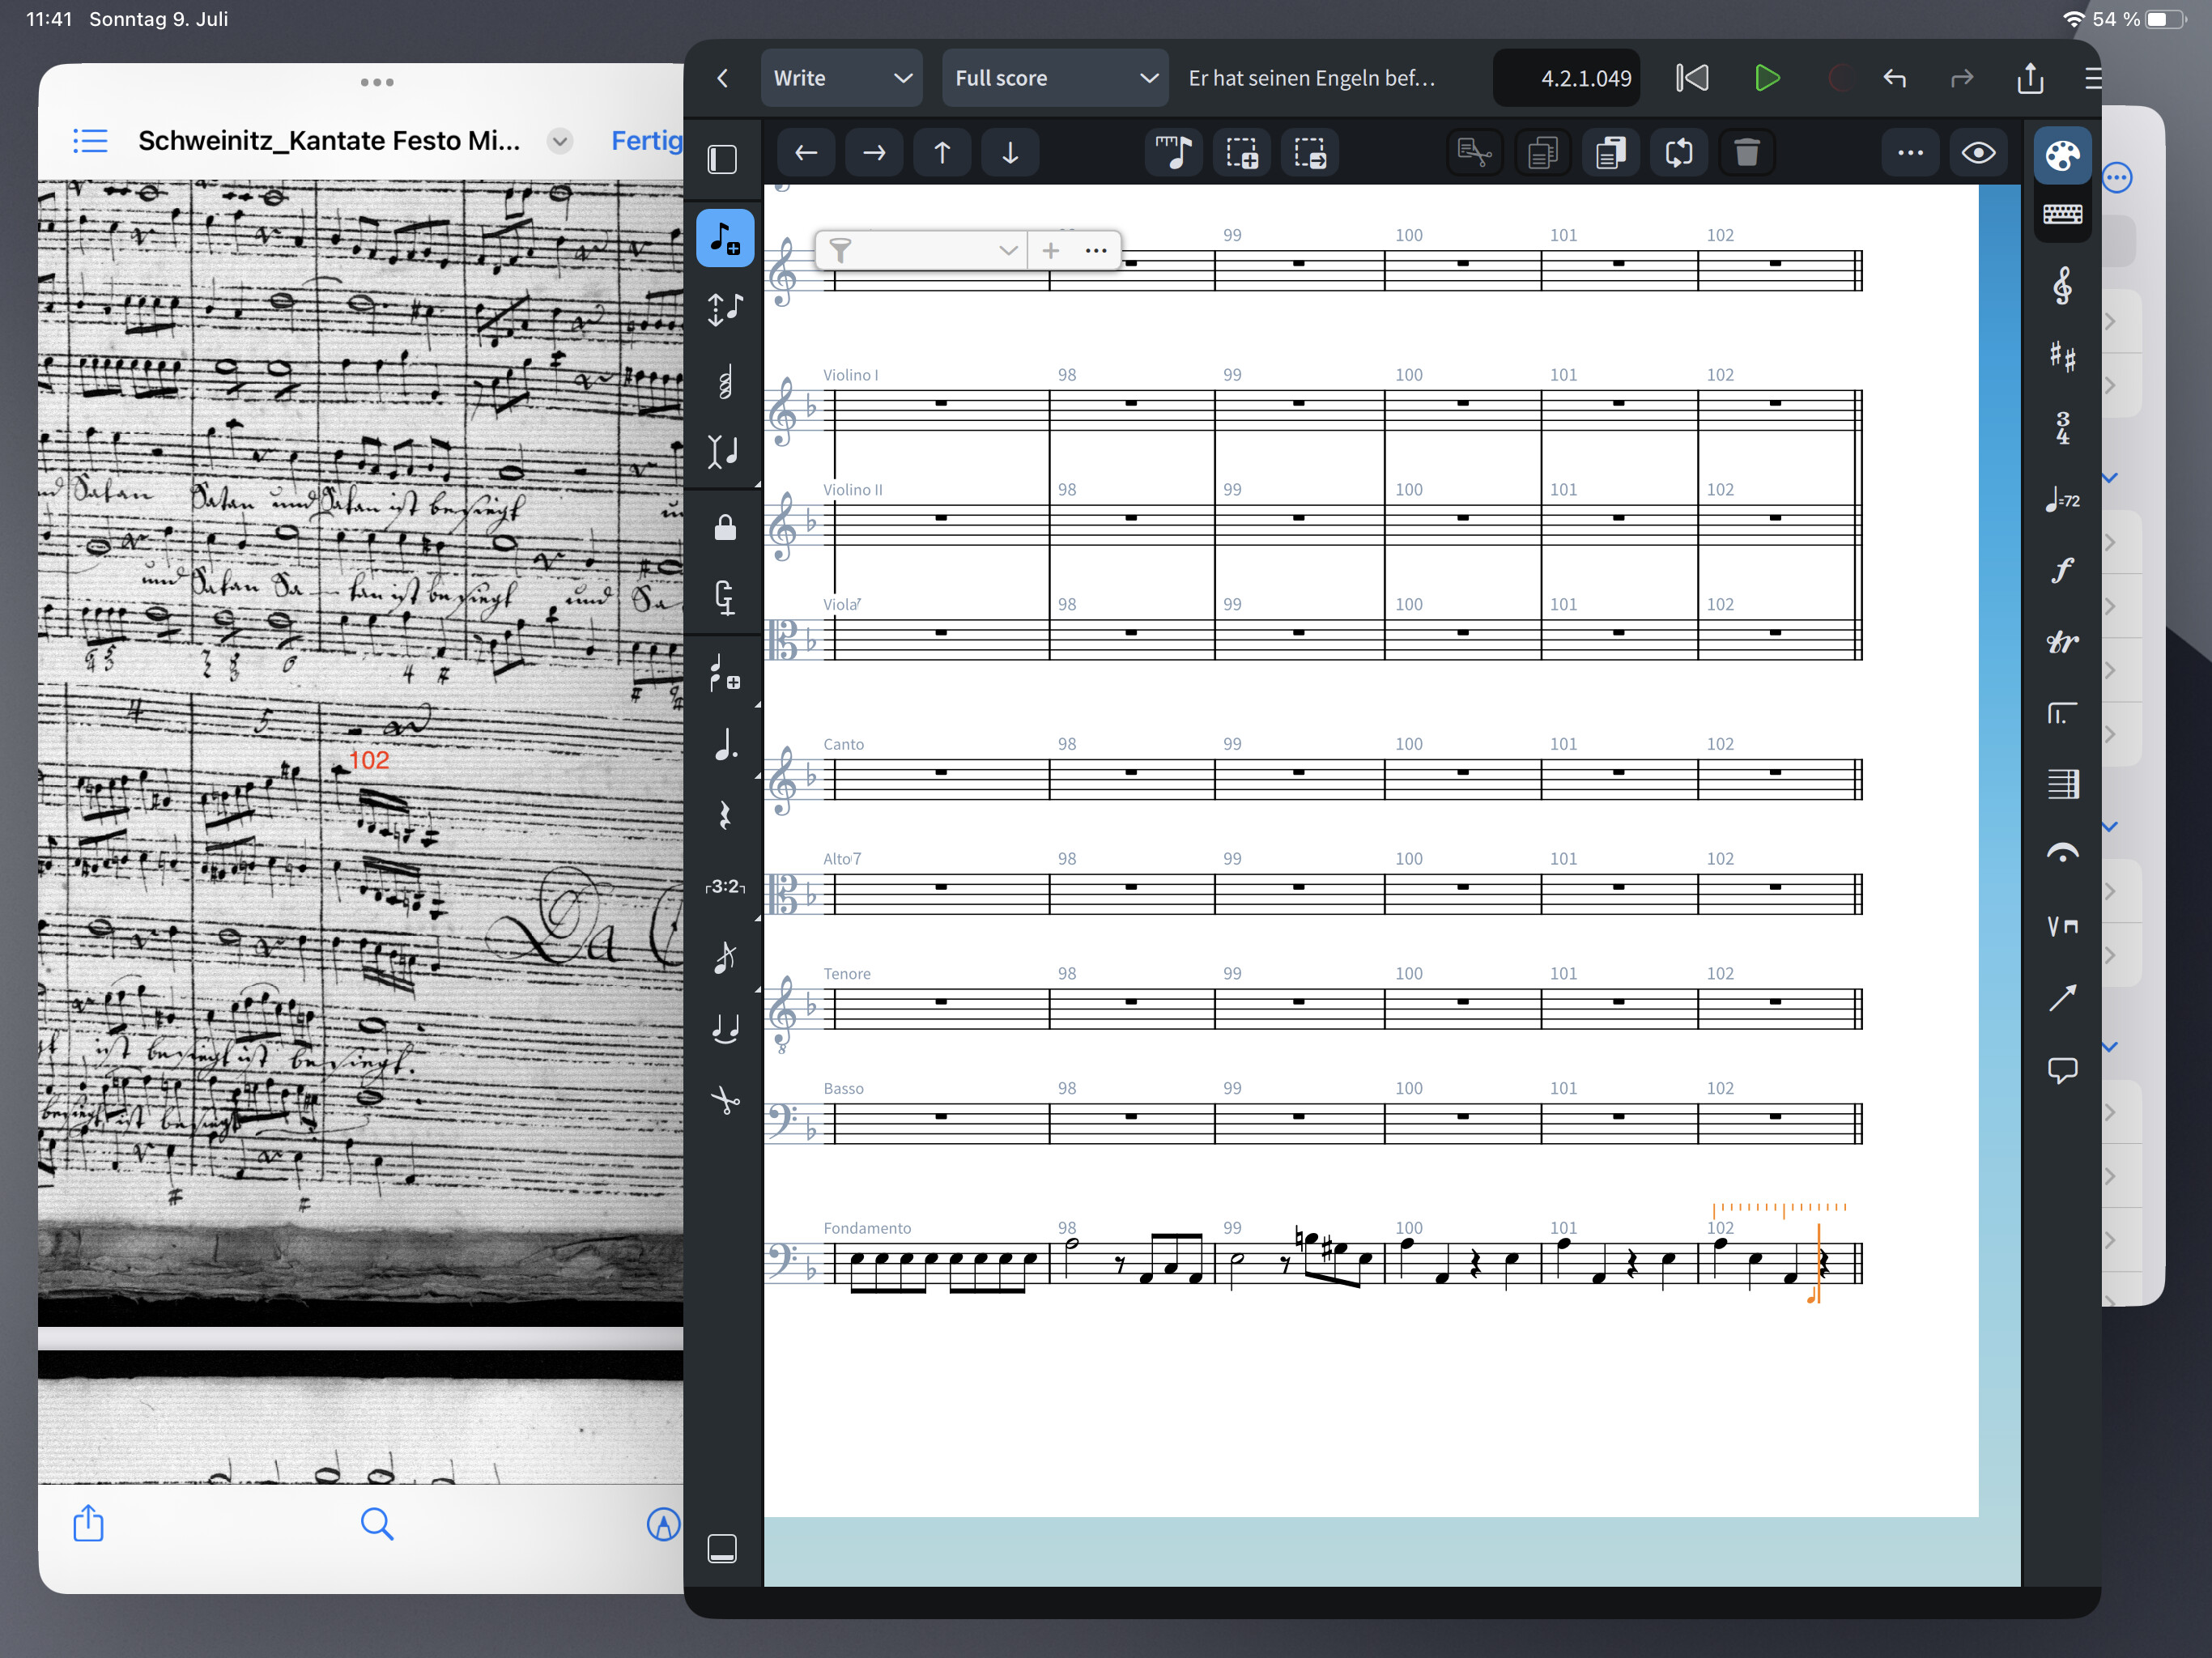Open the comments panel (speech bubble icon)

click(x=2063, y=1071)
